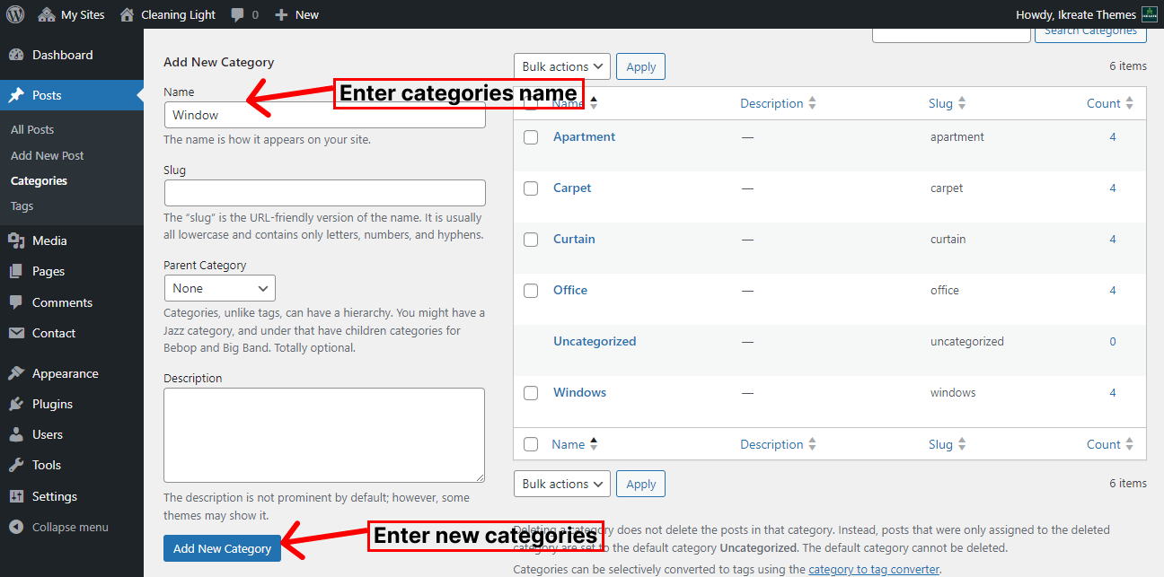
Task: Go to All Posts submenu
Action: [x=32, y=129]
